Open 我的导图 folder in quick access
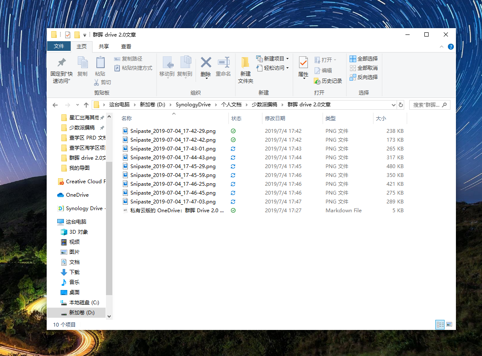The height and width of the screenshot is (356, 482). [x=76, y=168]
